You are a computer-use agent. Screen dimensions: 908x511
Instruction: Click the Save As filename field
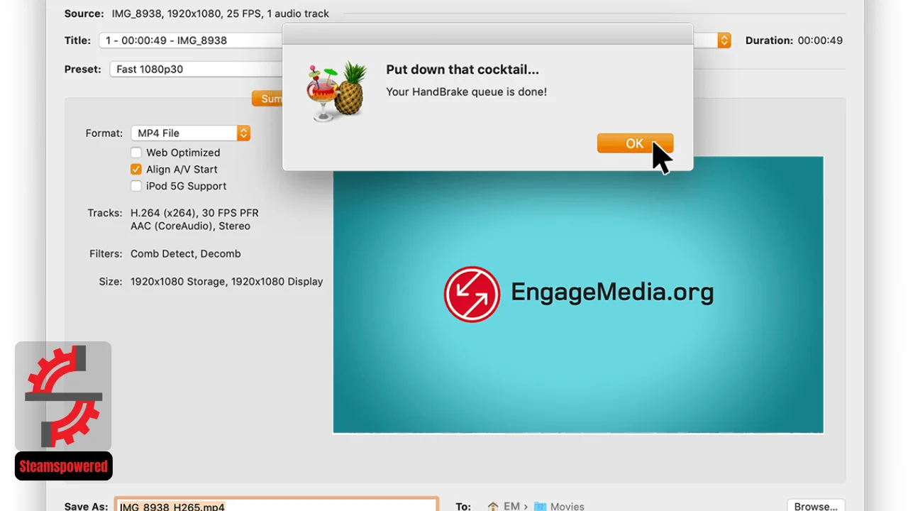277,506
